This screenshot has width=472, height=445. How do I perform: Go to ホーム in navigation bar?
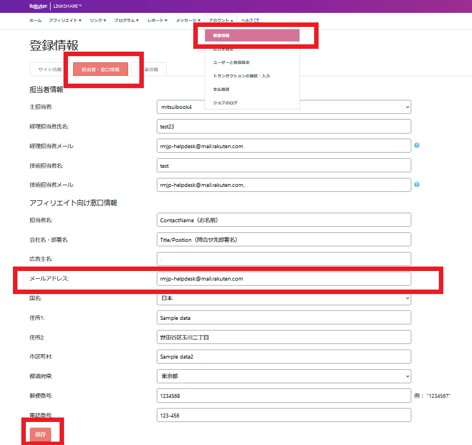pos(35,20)
